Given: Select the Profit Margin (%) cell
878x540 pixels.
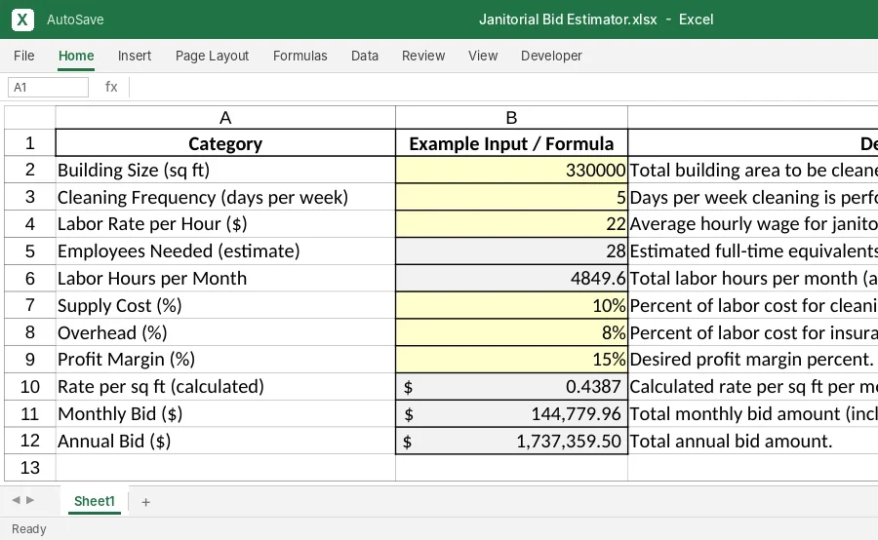Looking at the screenshot, I should 225,360.
